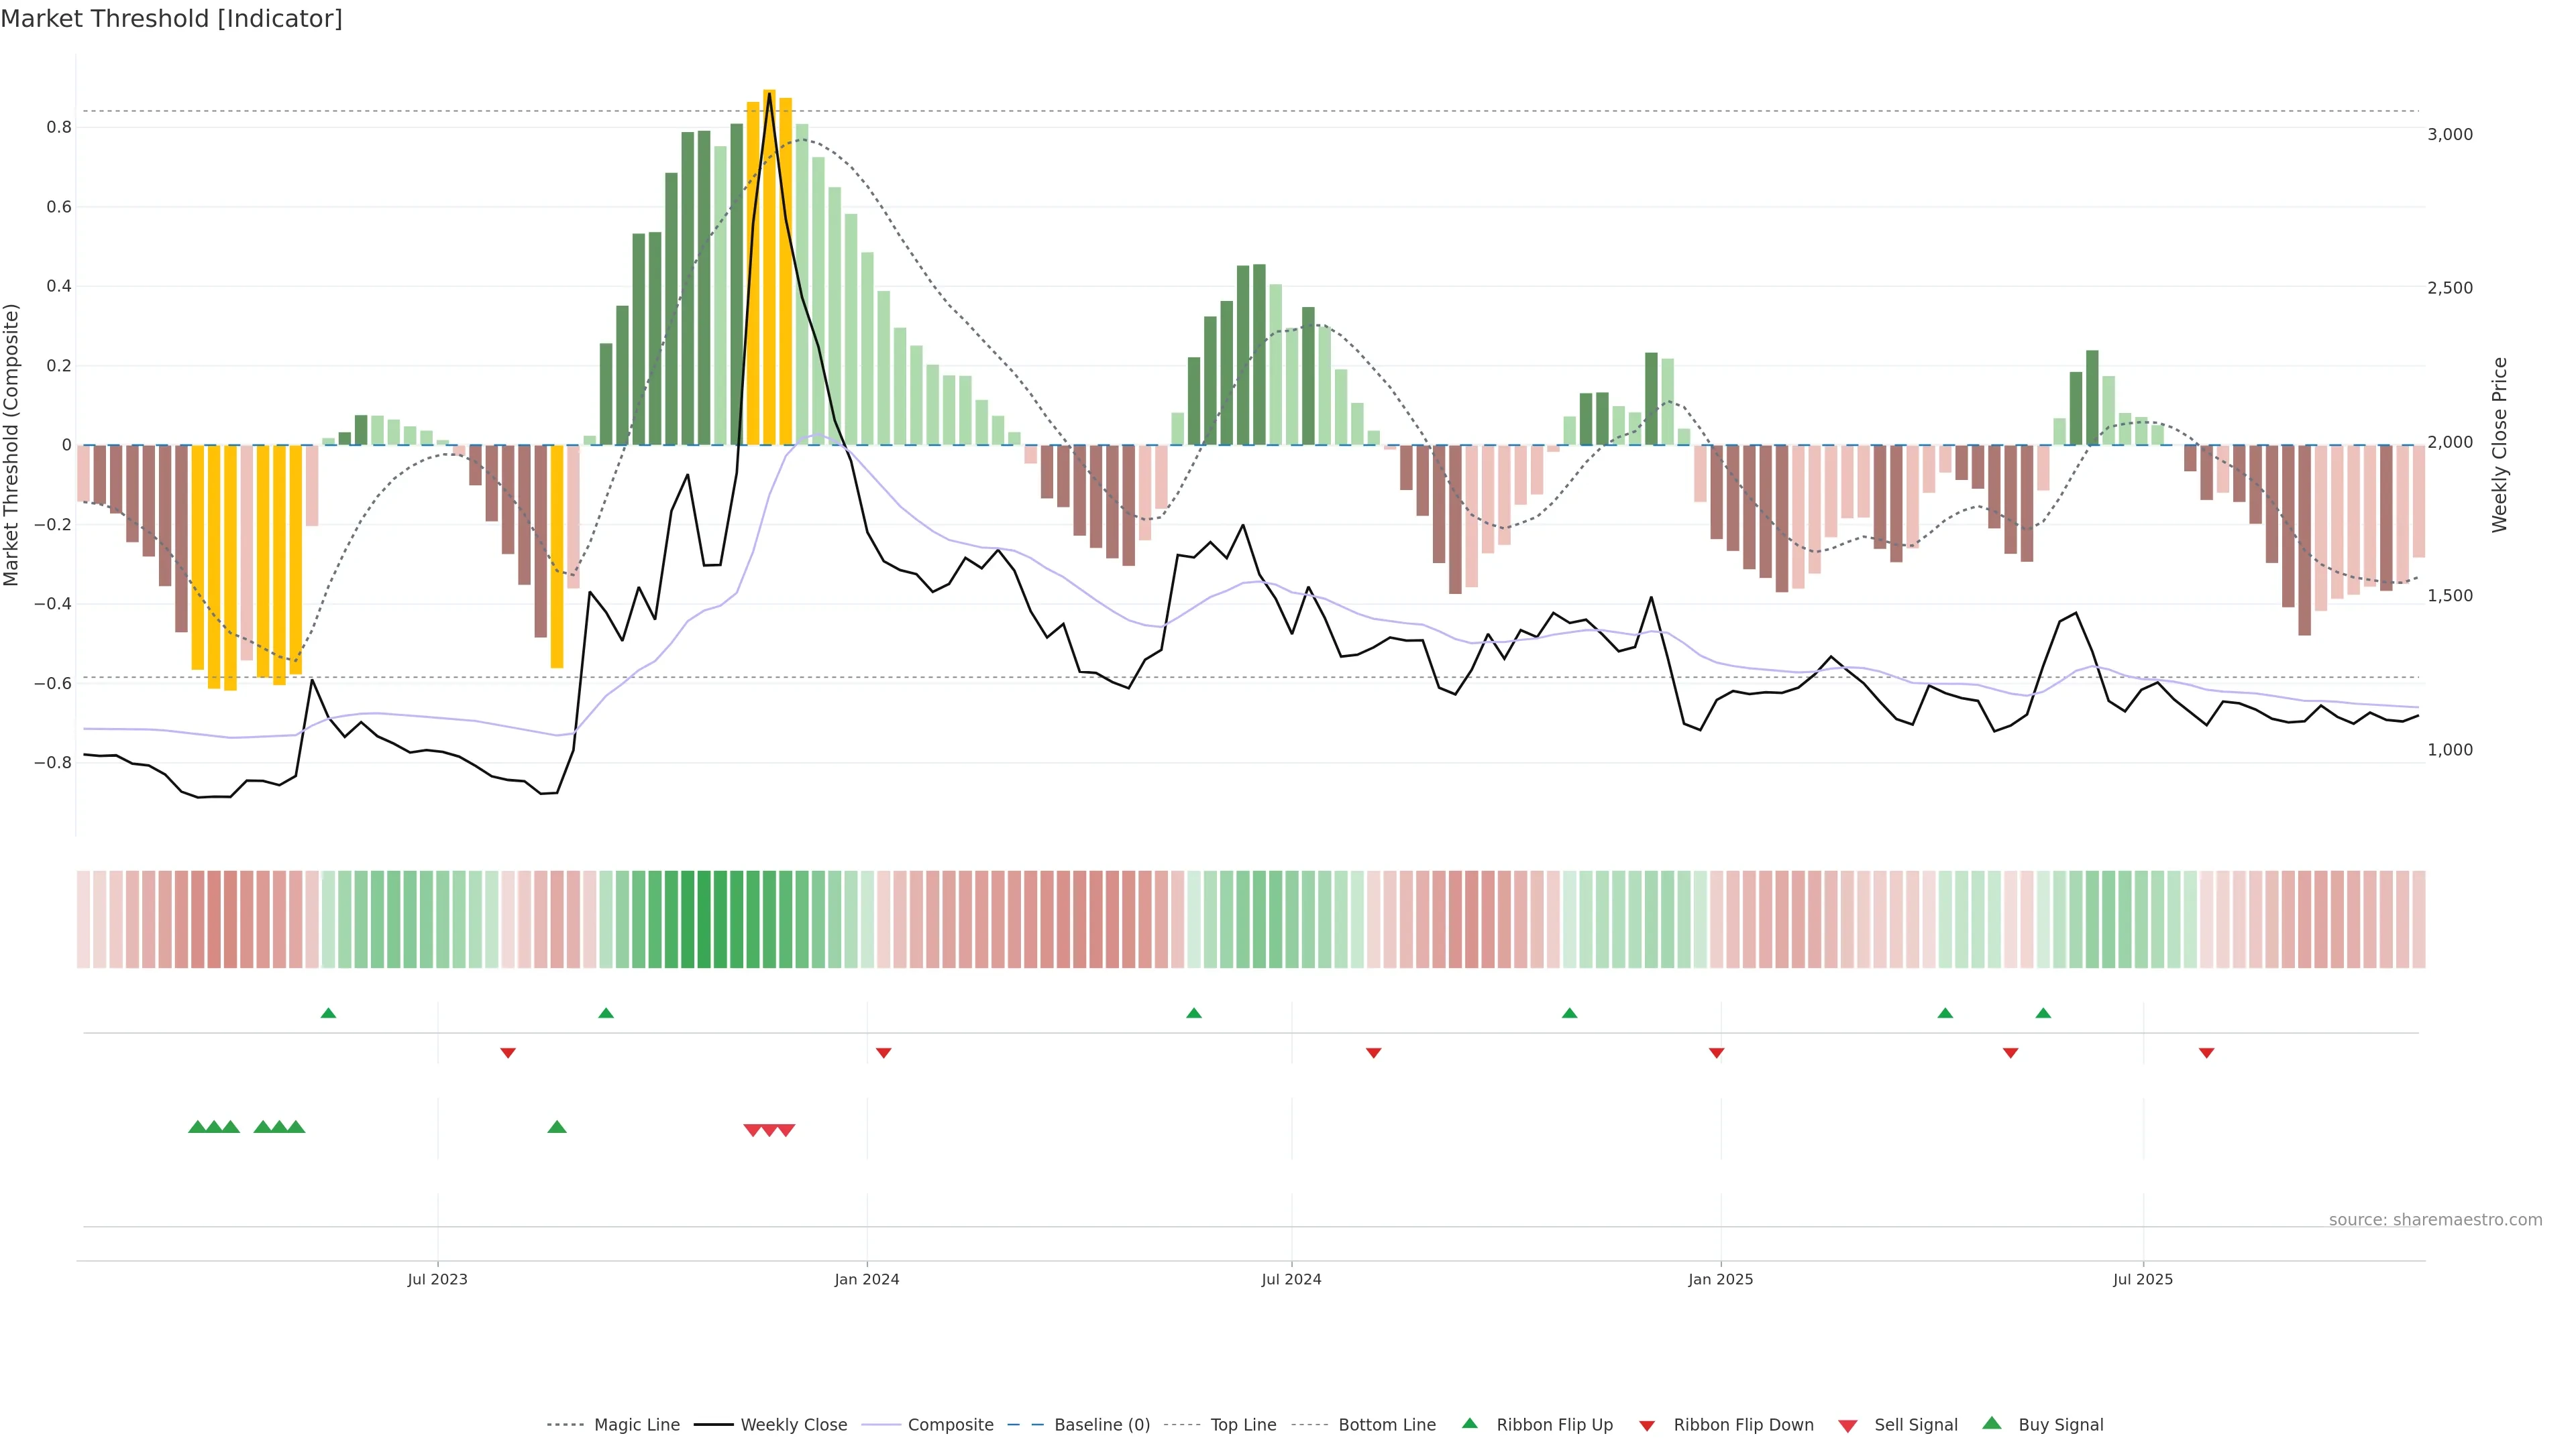
Task: Click the Weekly Close Price axis title
Action: 2499,444
